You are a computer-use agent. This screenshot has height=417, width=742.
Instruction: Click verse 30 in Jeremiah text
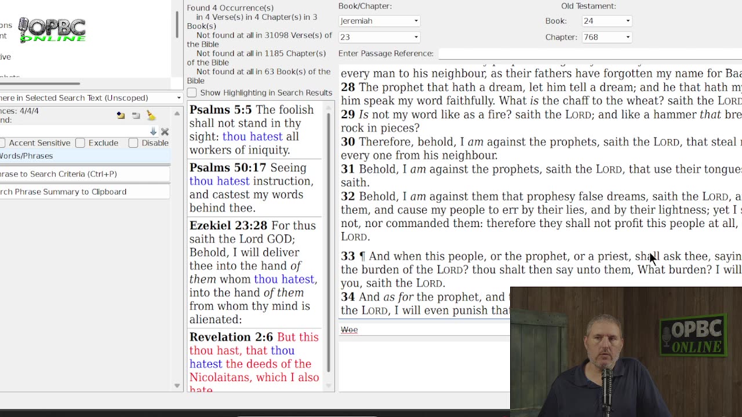pos(541,148)
